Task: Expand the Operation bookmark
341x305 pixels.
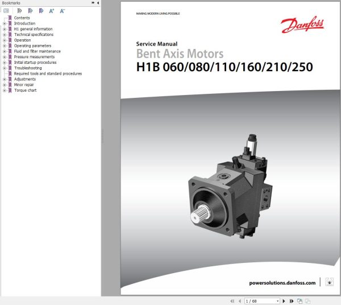Action: 5,40
